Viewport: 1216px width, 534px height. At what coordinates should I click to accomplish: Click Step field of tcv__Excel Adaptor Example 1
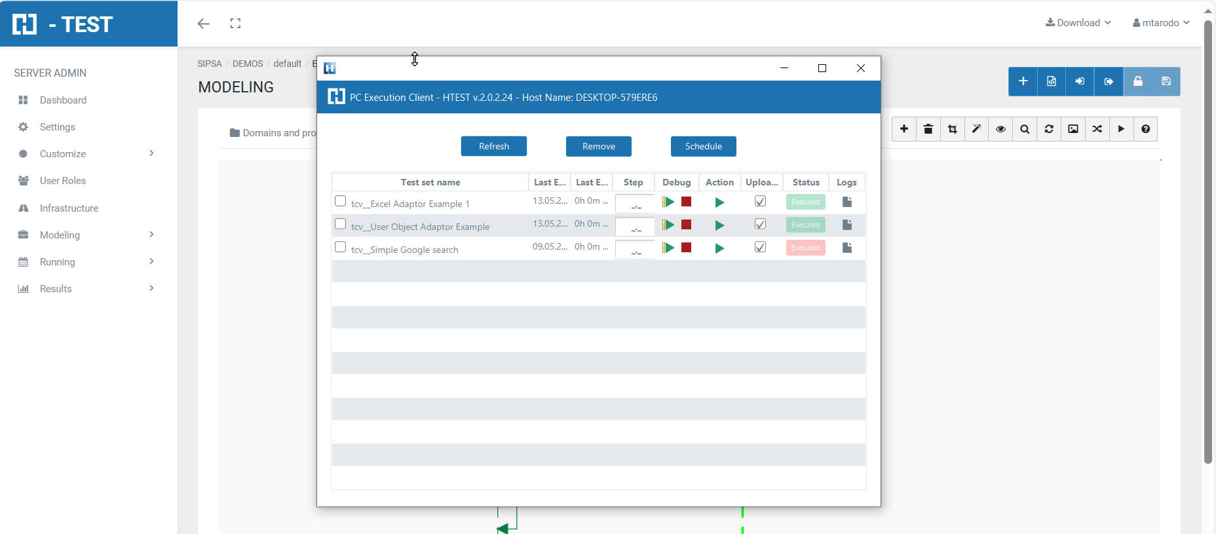pyautogui.click(x=635, y=204)
